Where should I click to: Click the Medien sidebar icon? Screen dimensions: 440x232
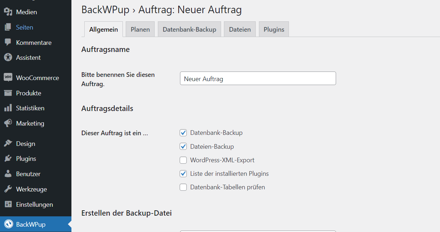[8, 12]
